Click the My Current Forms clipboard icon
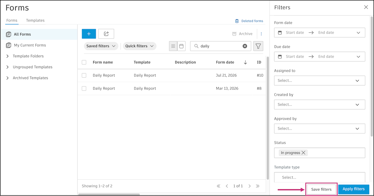This screenshot has width=374, height=196. (x=9, y=45)
